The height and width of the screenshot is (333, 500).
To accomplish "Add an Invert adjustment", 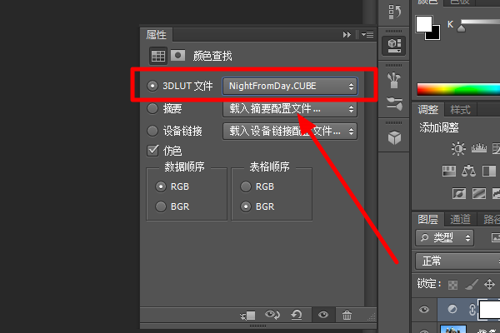I will [459, 193].
